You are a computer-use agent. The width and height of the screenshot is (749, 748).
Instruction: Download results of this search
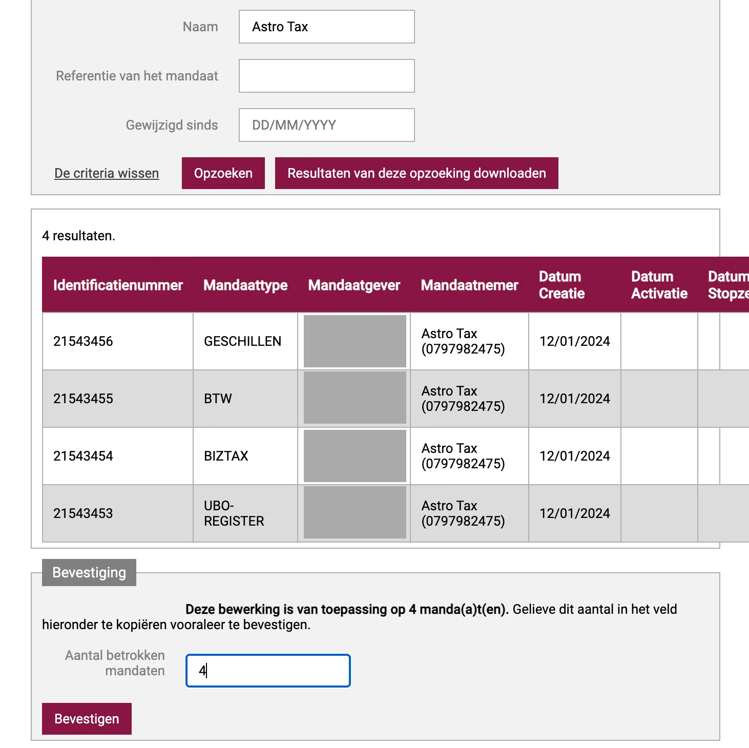click(417, 173)
